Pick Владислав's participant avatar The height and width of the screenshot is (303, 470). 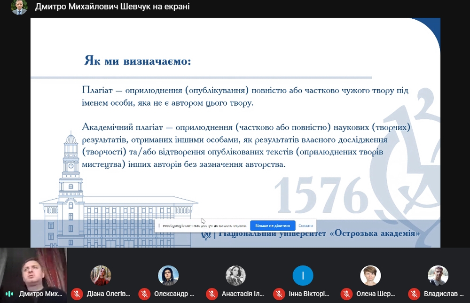click(x=438, y=275)
